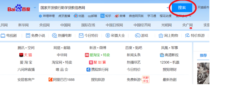Open 央视网 news site tab
This screenshot has width=225, height=95.
(x=44, y=25)
